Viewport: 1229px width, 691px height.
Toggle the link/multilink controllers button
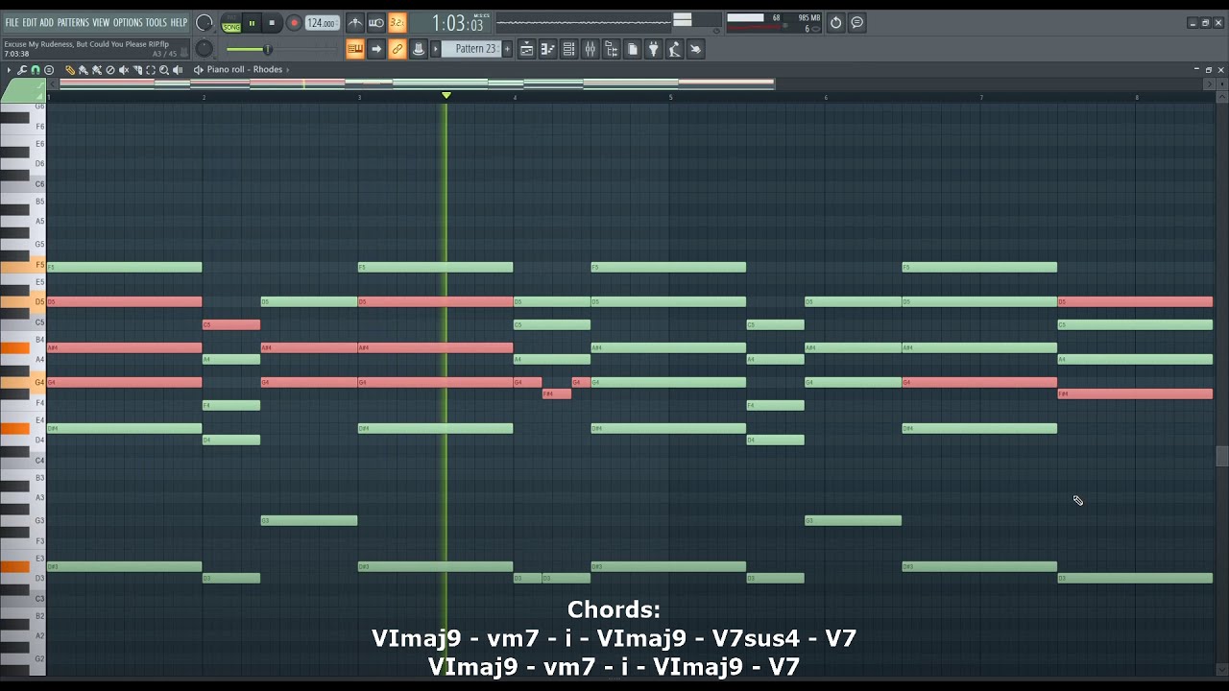[x=398, y=49]
